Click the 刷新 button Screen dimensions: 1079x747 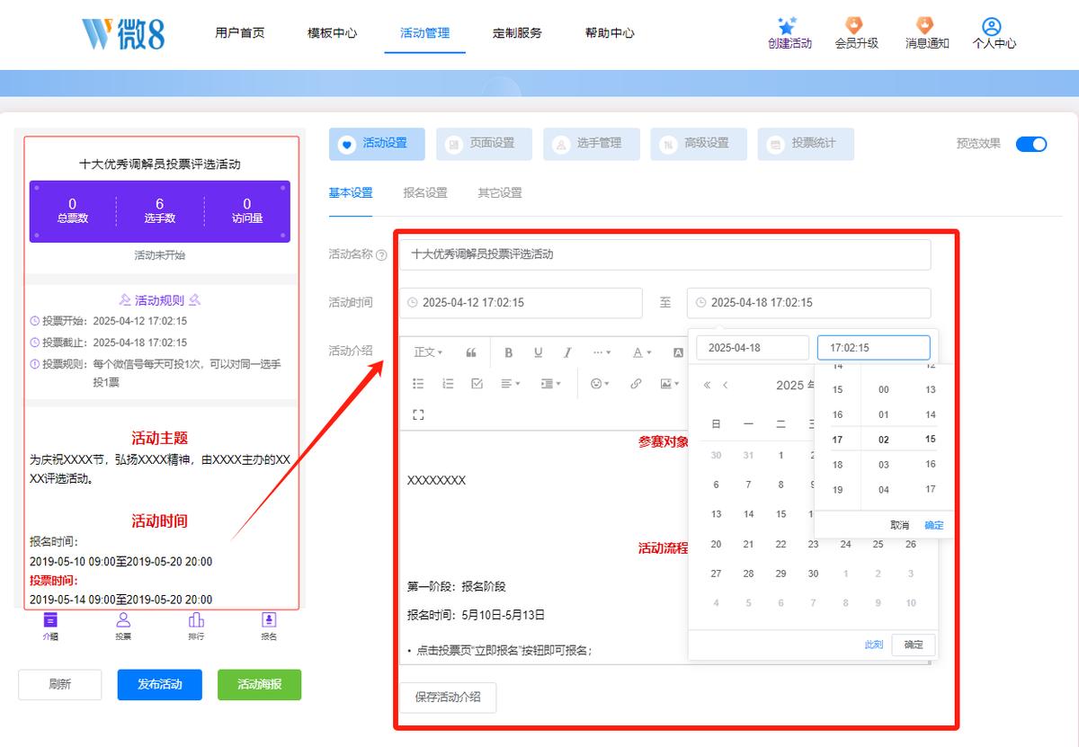coord(60,684)
